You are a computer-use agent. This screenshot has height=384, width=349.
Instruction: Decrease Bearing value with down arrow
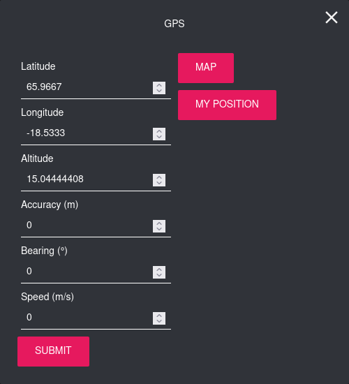click(x=159, y=275)
